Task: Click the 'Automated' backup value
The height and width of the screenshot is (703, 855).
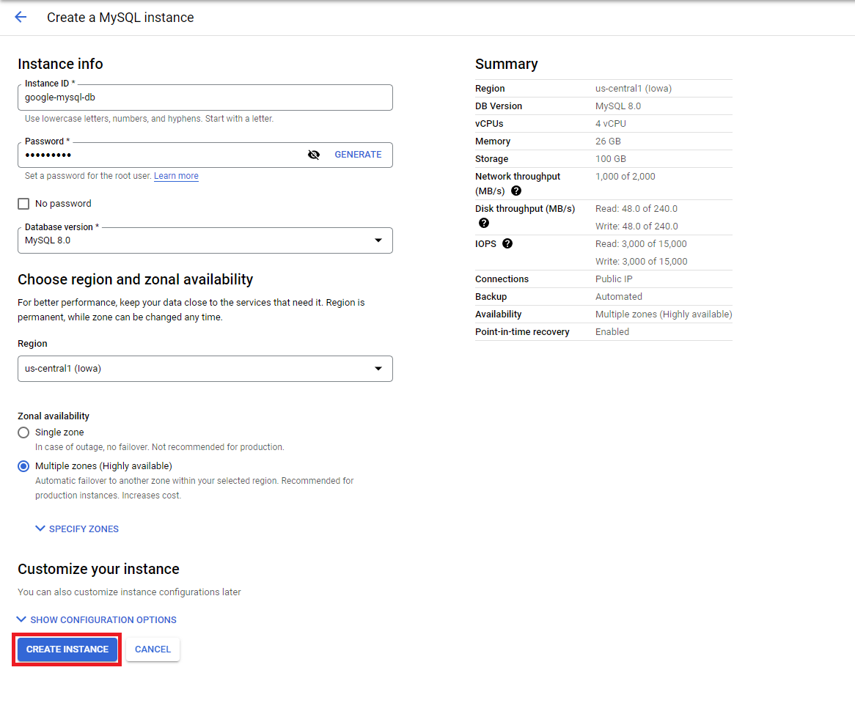Action: [618, 296]
